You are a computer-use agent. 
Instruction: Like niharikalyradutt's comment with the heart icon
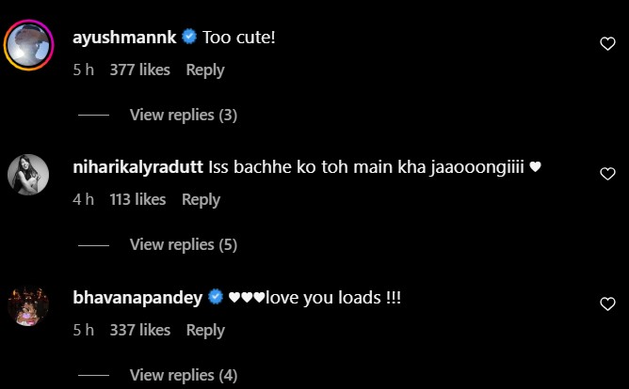click(x=607, y=174)
